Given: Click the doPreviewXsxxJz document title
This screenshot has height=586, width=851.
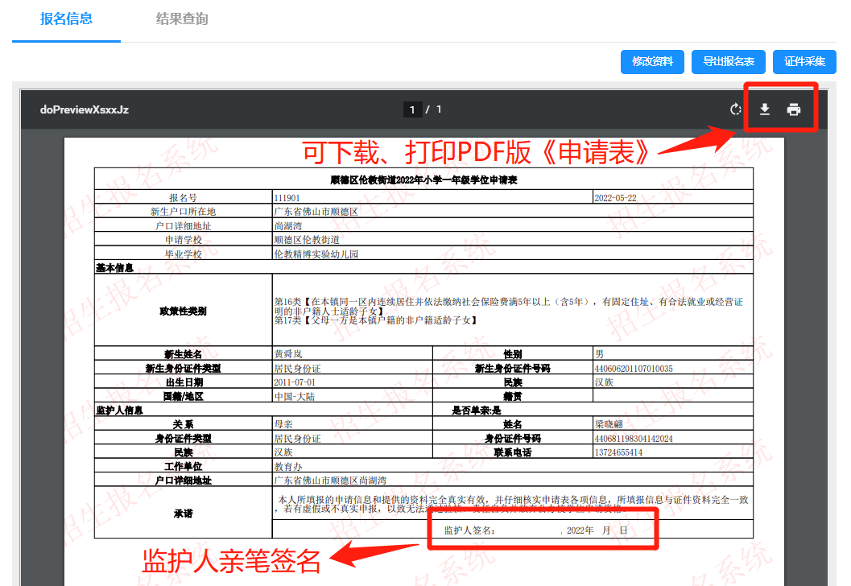Looking at the screenshot, I should pos(85,109).
